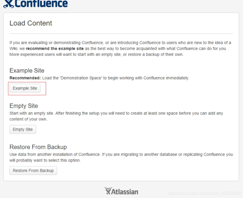Viewport: 243px width, 198px height.
Task: Click the Restore From Backup section heading
Action: (38, 147)
